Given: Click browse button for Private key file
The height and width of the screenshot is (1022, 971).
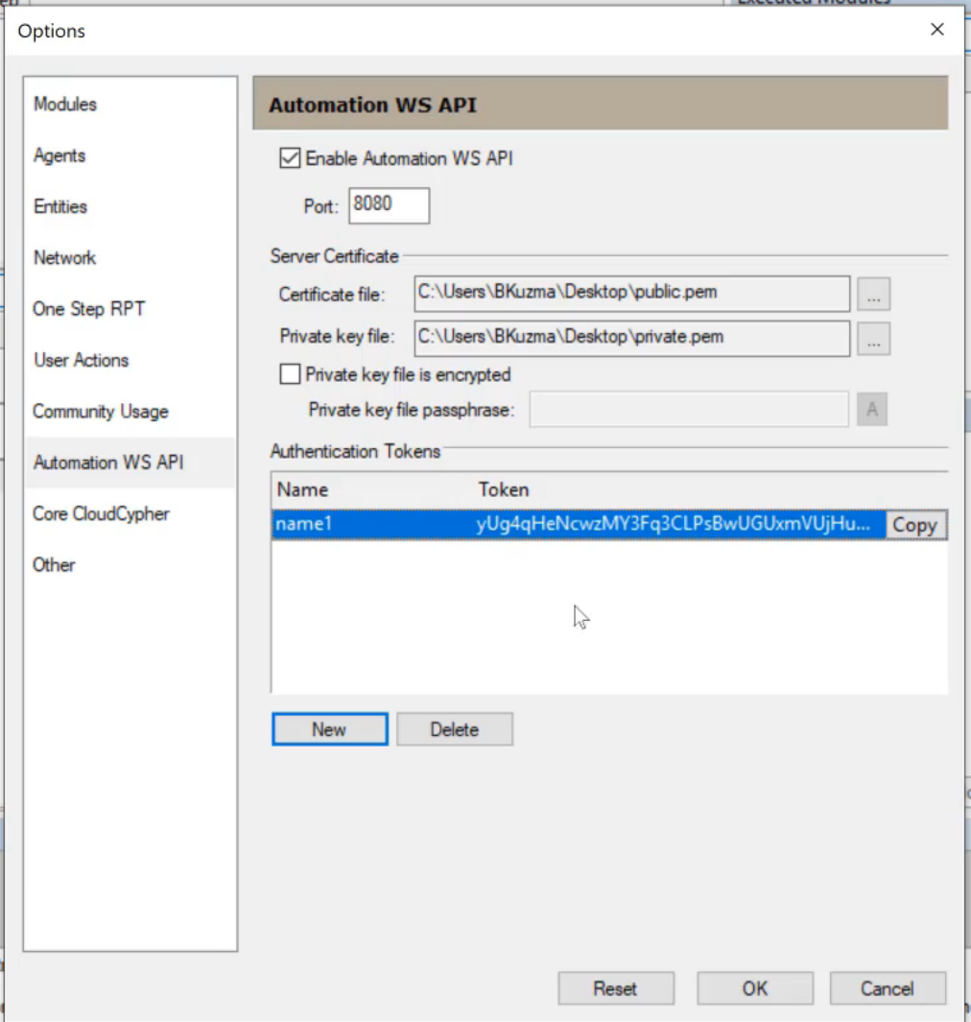Looking at the screenshot, I should pyautogui.click(x=873, y=338).
